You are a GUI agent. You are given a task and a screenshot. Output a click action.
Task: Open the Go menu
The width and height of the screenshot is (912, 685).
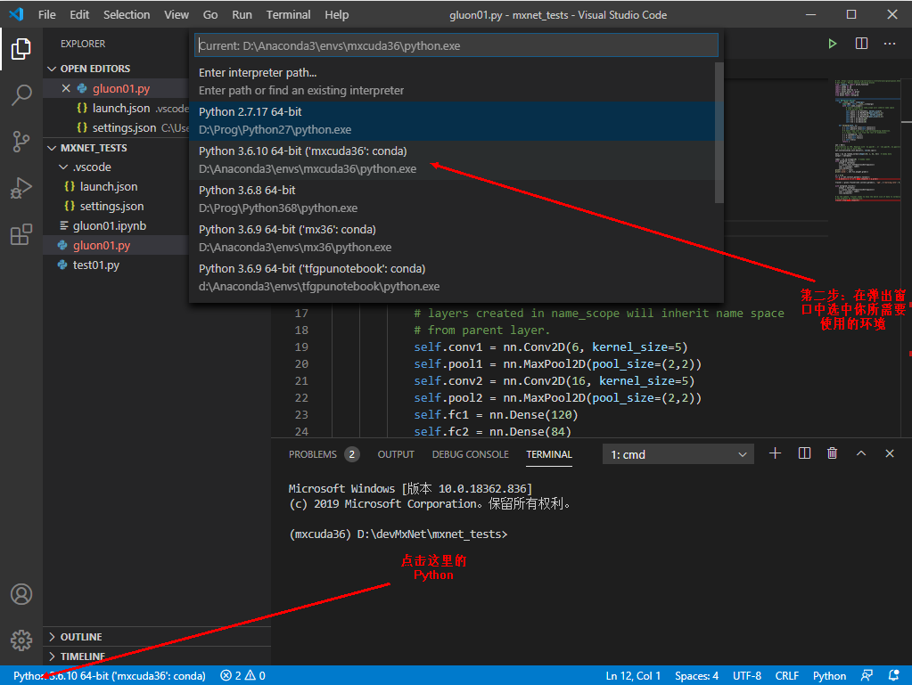tap(210, 14)
